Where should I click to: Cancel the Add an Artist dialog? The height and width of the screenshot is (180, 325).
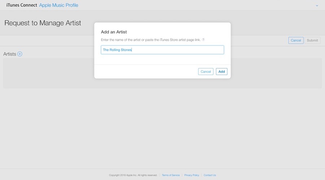(x=205, y=71)
